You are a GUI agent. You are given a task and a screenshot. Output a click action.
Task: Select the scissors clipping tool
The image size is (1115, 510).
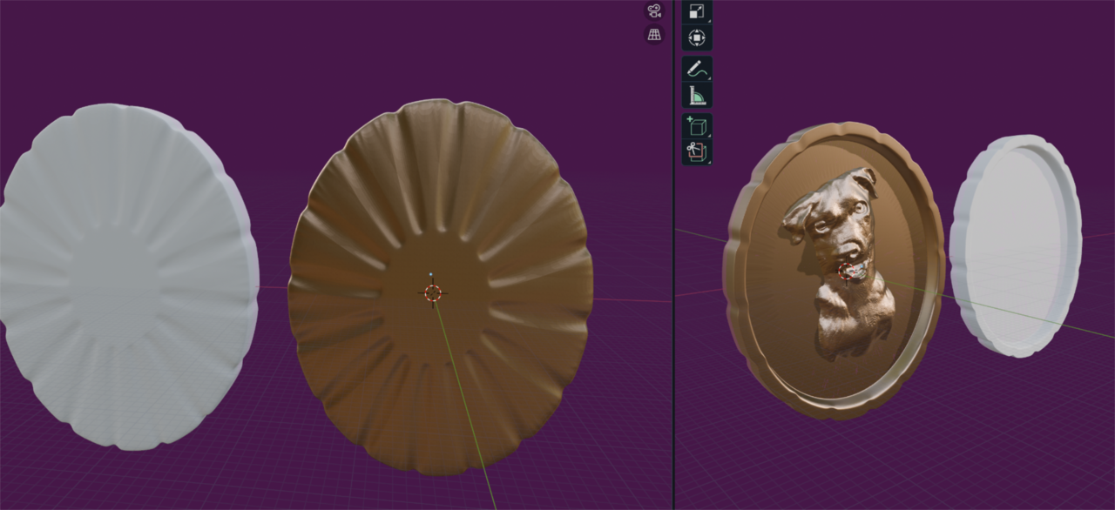(697, 152)
